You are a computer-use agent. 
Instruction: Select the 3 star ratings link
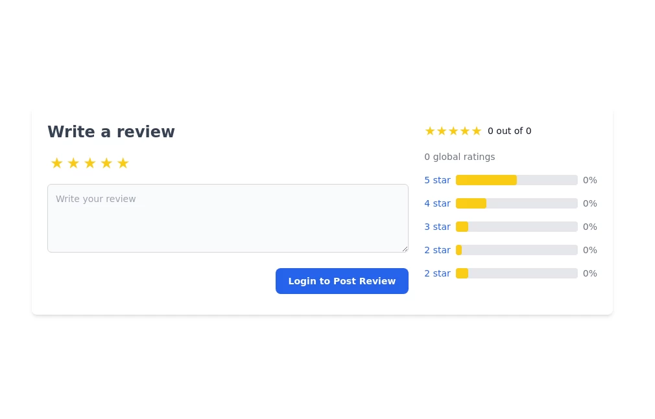tap(437, 227)
